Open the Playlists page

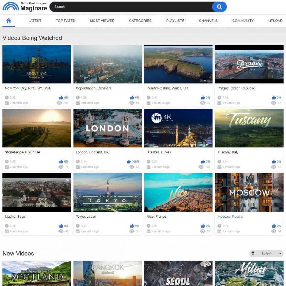(x=175, y=21)
